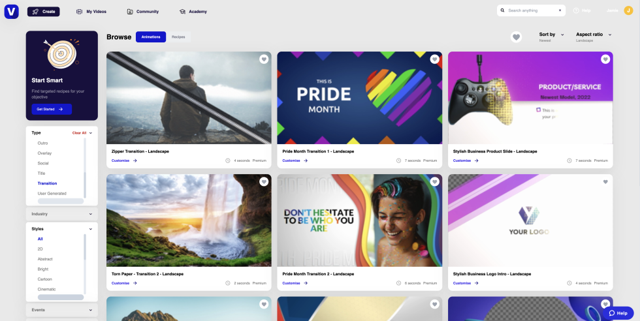The image size is (640, 321).
Task: Favorite the Zipper Transition heart icon
Action: coord(264,59)
